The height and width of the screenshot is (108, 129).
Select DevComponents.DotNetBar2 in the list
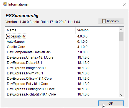click(x=29, y=52)
